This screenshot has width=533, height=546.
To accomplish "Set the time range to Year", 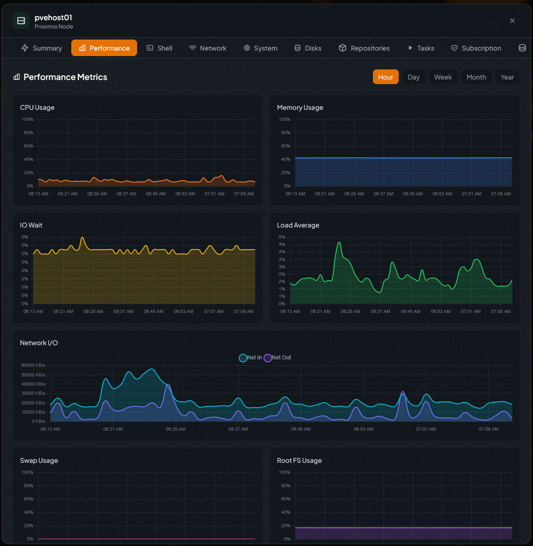I will (x=507, y=77).
